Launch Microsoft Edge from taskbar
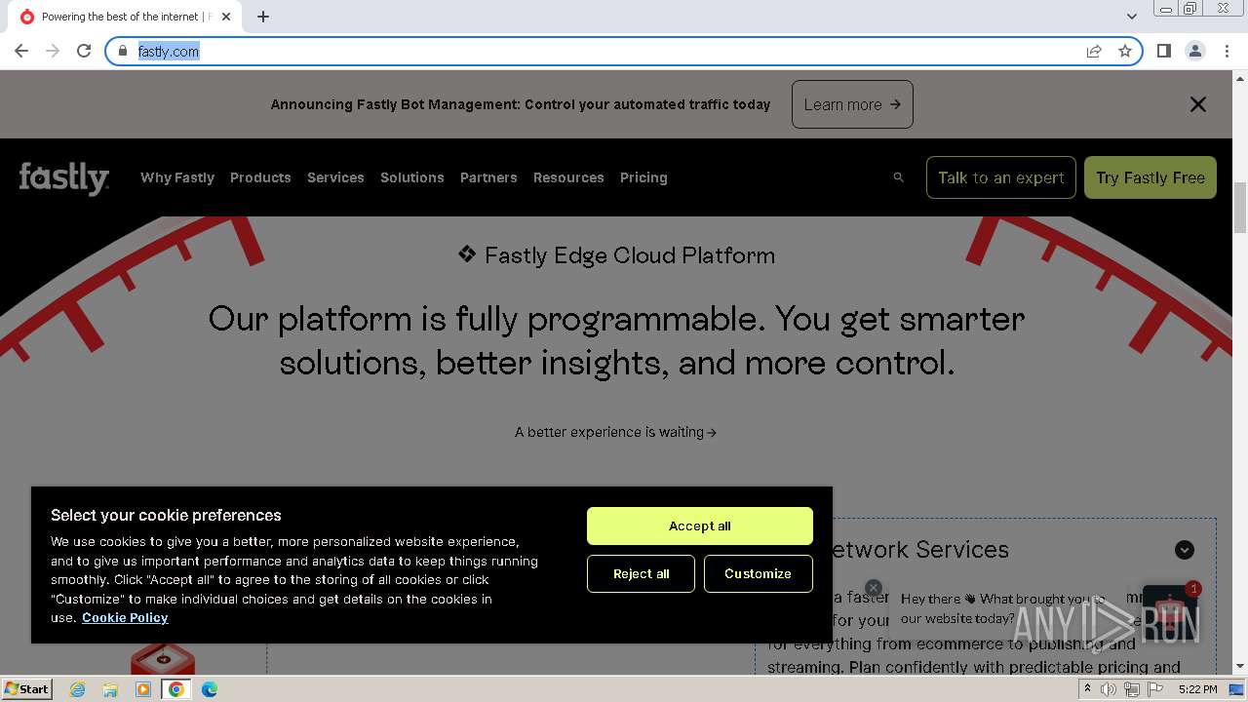The height and width of the screenshot is (702, 1248). tap(210, 689)
